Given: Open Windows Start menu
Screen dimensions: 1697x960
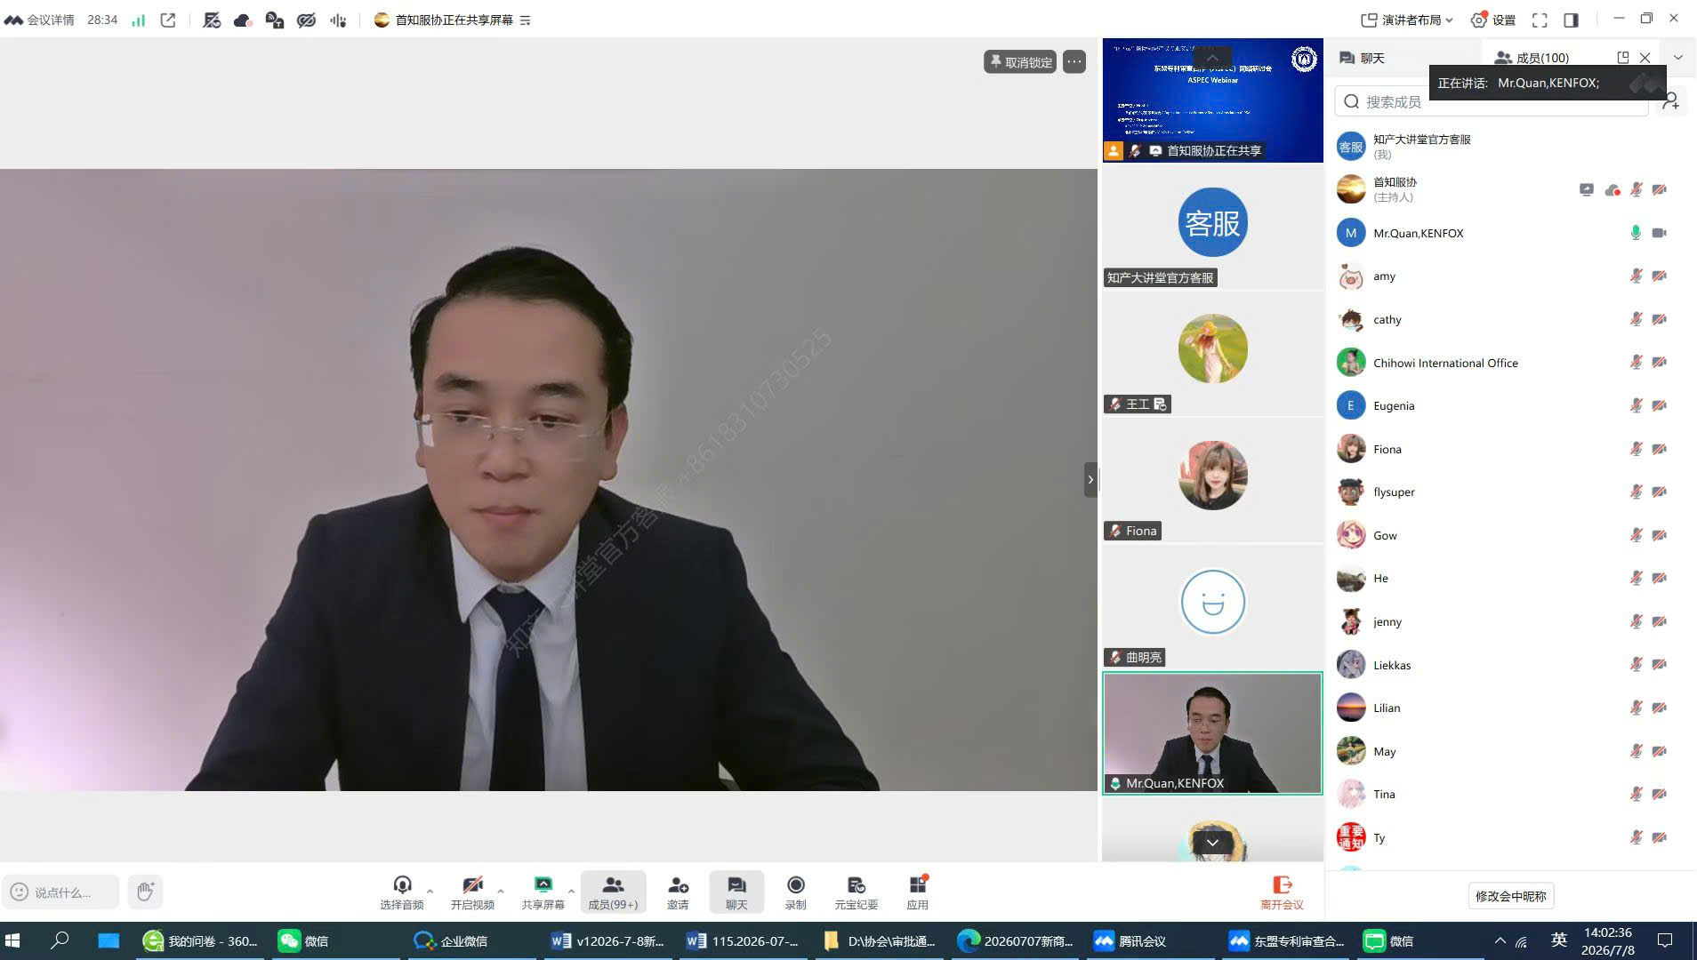Looking at the screenshot, I should click(13, 940).
